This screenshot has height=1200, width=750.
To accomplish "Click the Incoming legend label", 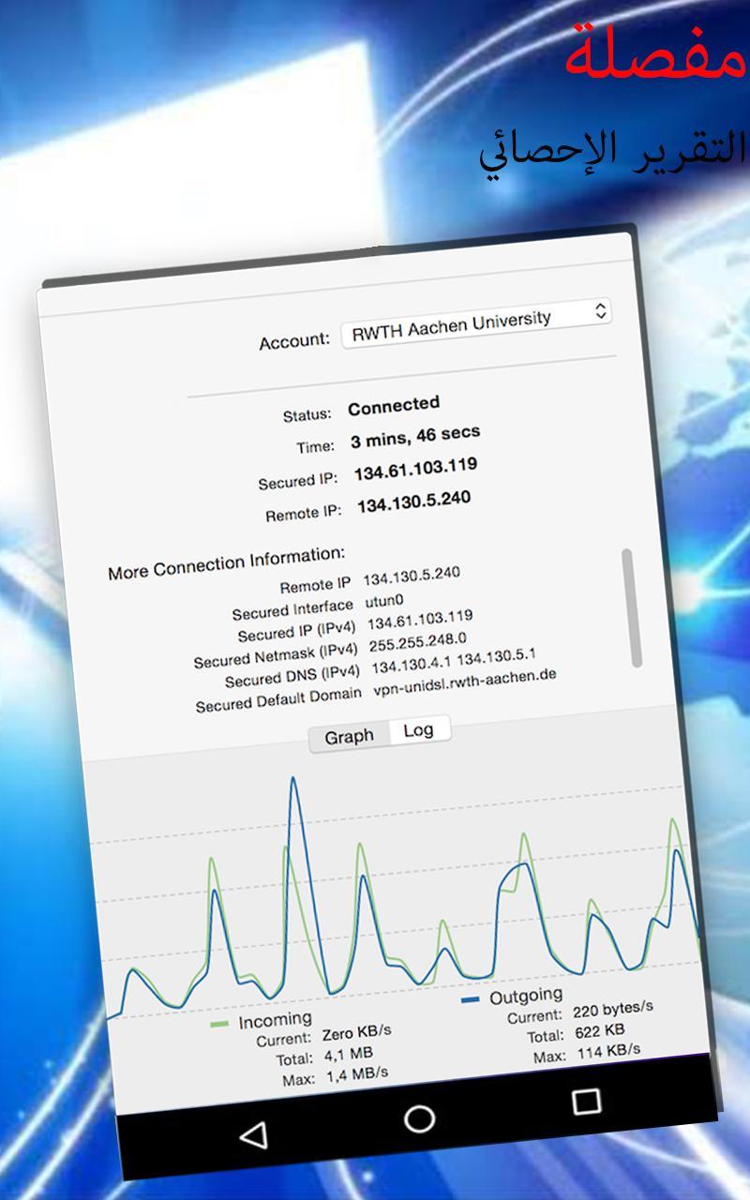I will pyautogui.click(x=275, y=1020).
